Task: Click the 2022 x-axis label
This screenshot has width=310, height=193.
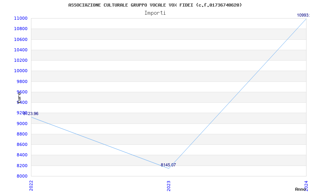Action: [x=31, y=186]
